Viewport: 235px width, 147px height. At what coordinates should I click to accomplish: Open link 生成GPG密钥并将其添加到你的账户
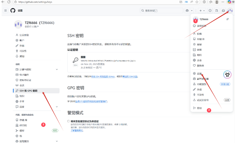click(x=91, y=101)
